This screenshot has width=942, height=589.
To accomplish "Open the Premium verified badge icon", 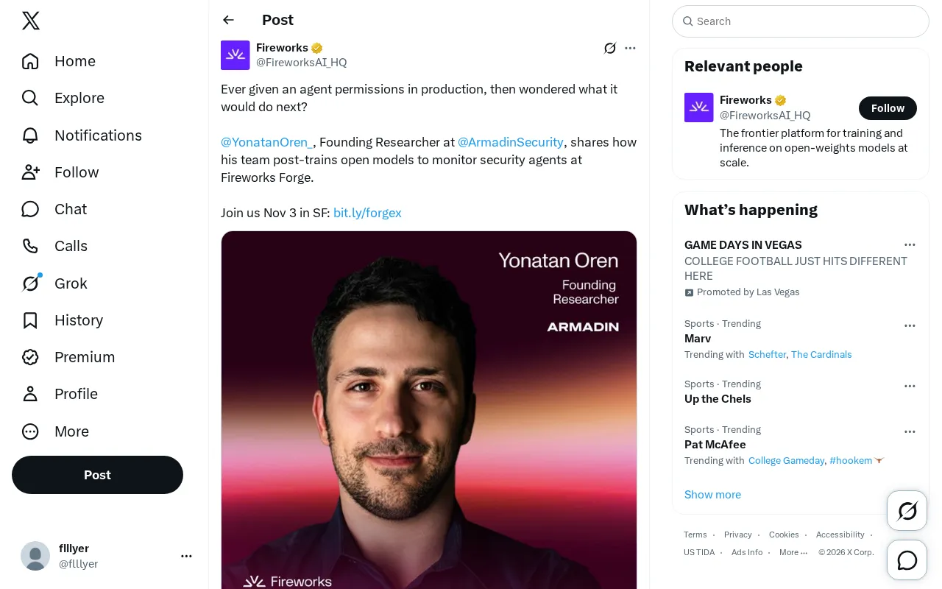I will (30, 357).
